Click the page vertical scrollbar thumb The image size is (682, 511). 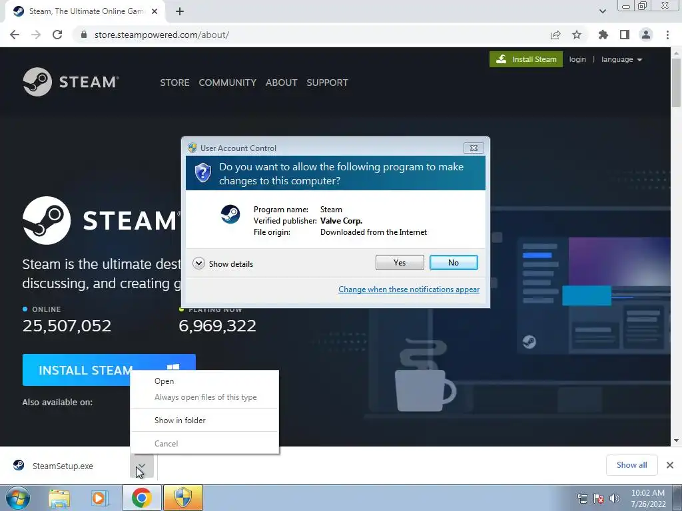(676, 82)
